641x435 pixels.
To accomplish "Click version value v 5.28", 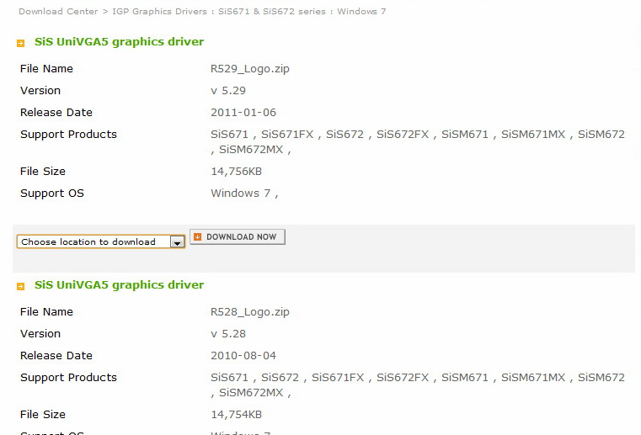I will point(228,334).
